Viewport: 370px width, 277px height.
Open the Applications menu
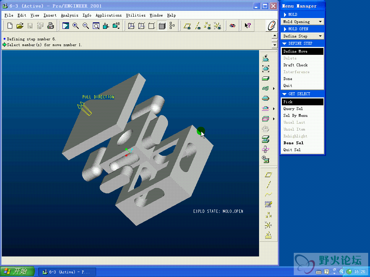(x=108, y=15)
